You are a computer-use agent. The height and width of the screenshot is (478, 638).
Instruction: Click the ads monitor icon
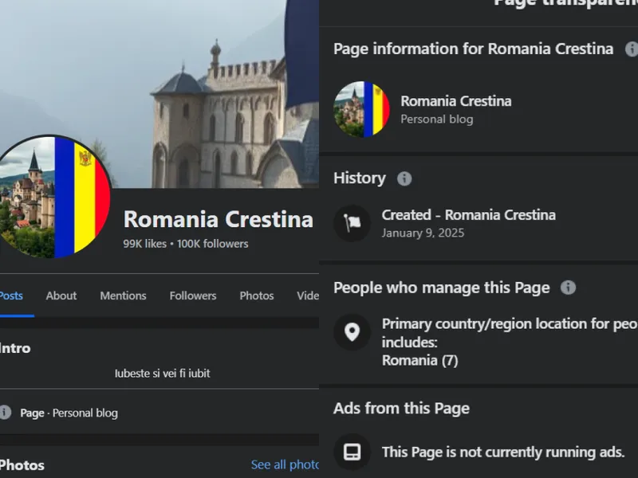pos(352,452)
